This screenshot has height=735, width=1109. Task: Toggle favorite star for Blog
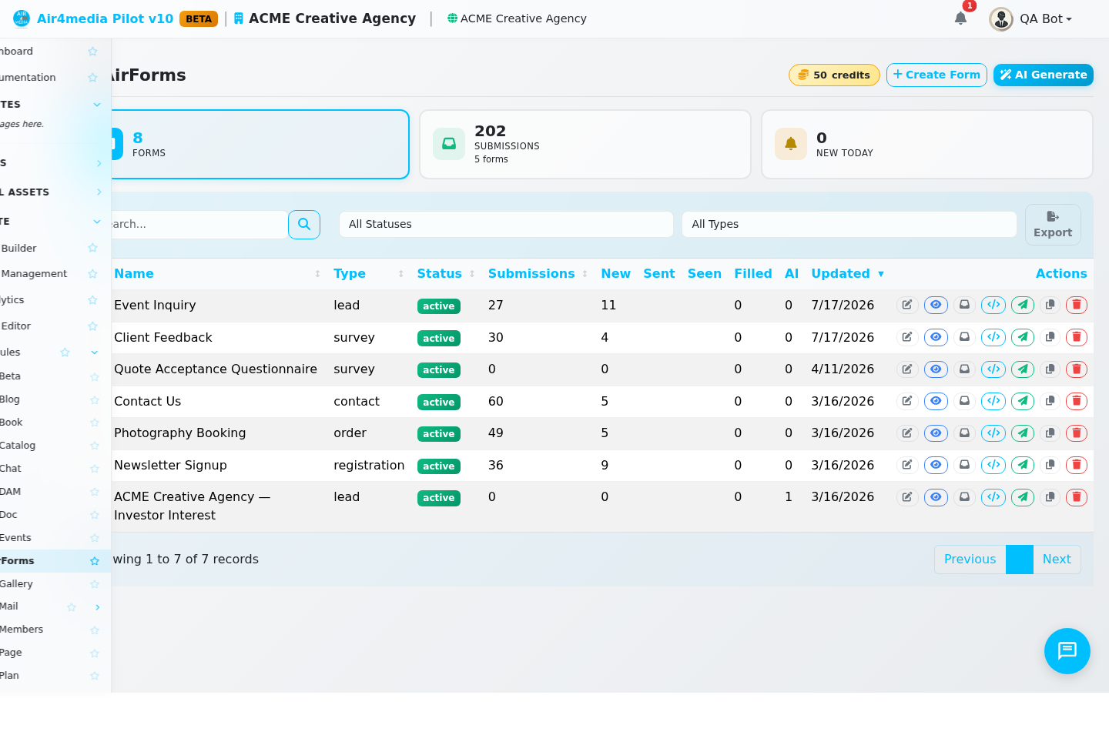tap(95, 399)
